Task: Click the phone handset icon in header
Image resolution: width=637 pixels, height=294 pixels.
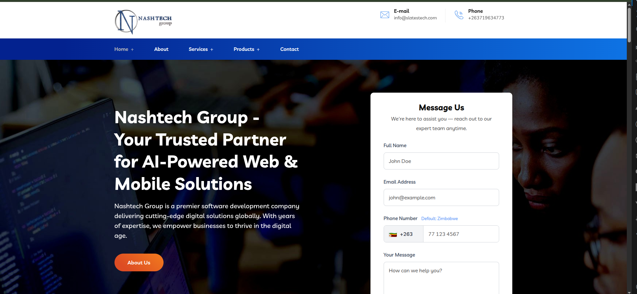Action: 459,15
